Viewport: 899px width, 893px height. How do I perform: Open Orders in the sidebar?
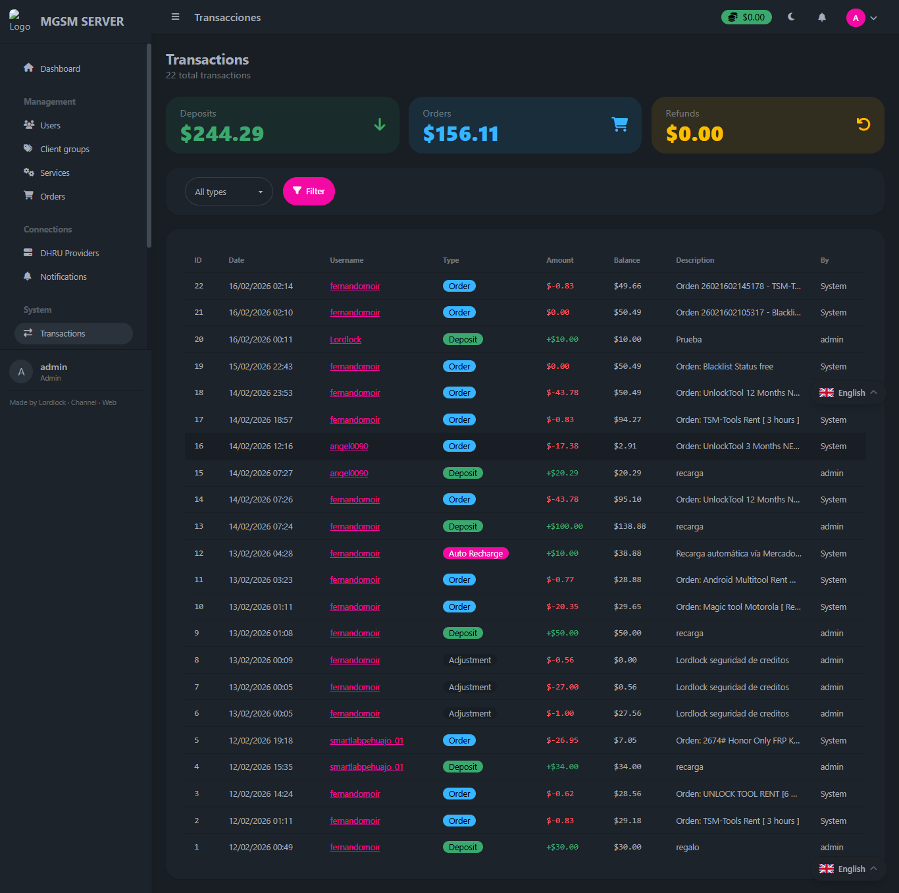tap(53, 196)
